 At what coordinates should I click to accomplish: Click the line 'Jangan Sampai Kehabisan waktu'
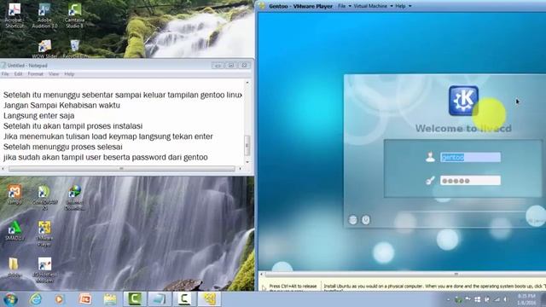61,105
